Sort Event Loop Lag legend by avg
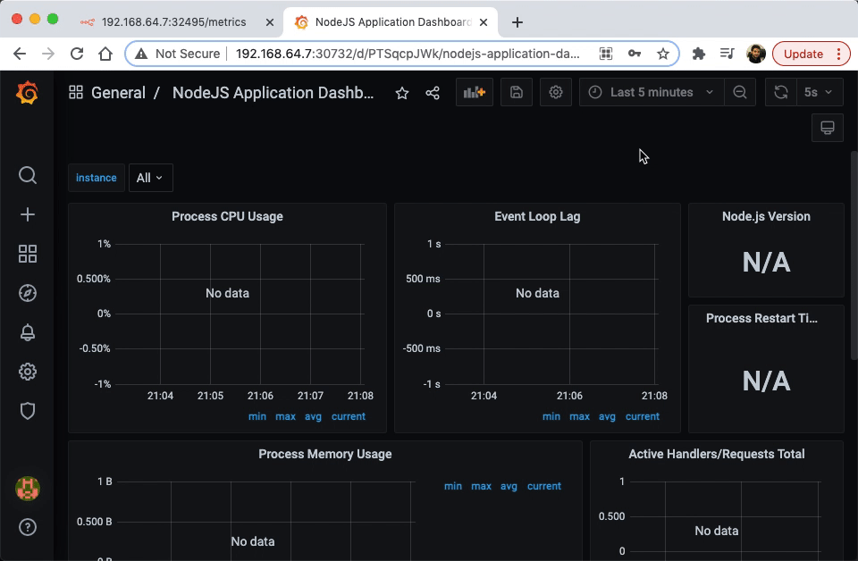Viewport: 858px width, 561px height. coord(607,416)
